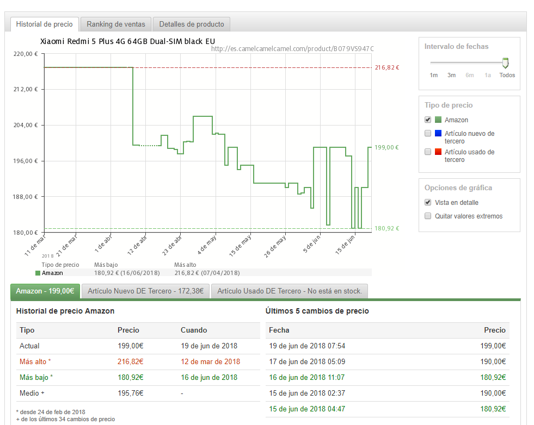Screen dimensions: 534x425
Task: Click the desde 24 de feb de 2018 footnote
Action: click(51, 412)
